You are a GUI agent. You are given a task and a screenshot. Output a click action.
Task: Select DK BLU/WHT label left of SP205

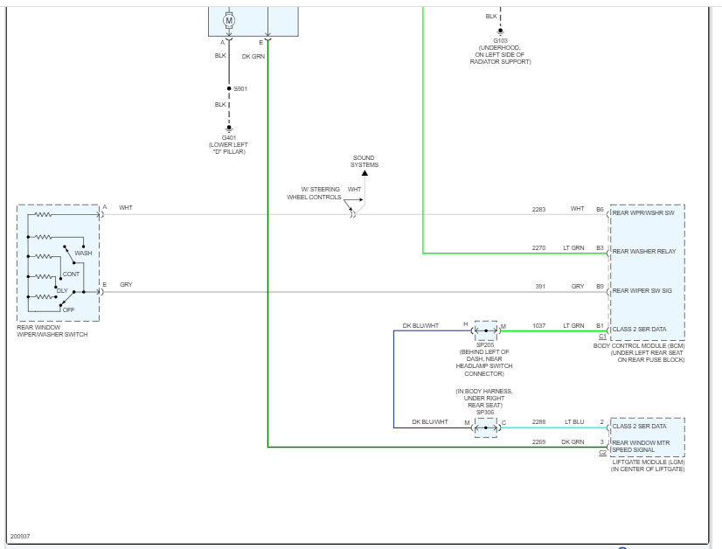420,325
